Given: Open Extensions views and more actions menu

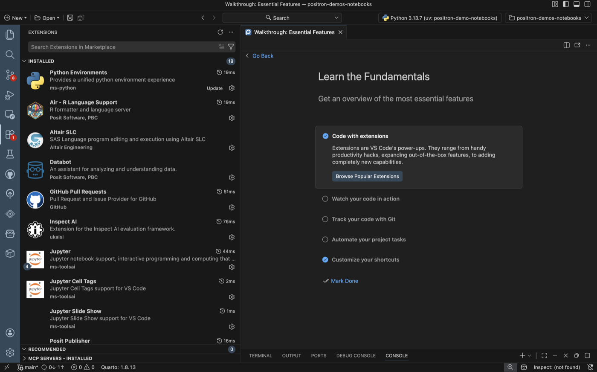Looking at the screenshot, I should point(231,32).
